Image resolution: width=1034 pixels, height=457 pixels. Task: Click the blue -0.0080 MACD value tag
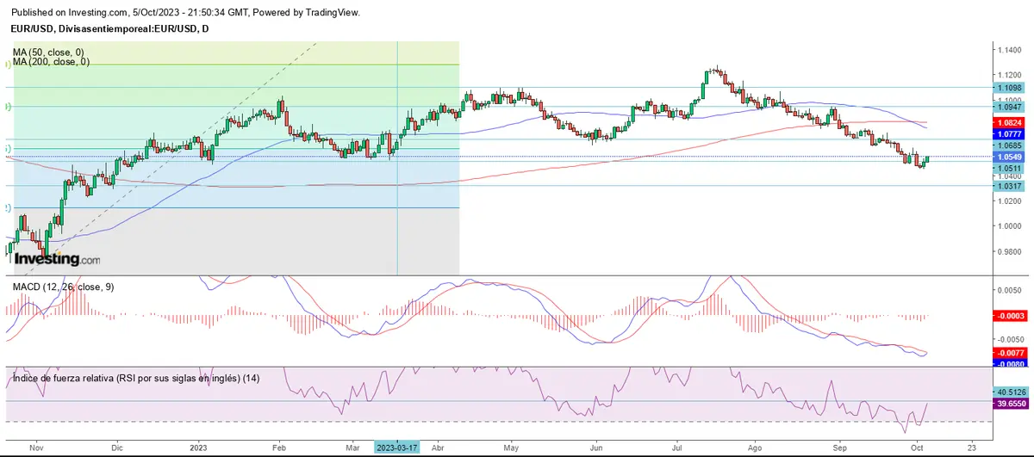[1008, 364]
